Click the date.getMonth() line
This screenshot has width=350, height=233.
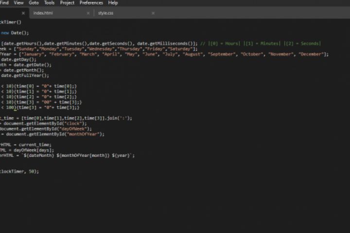pos(22,70)
